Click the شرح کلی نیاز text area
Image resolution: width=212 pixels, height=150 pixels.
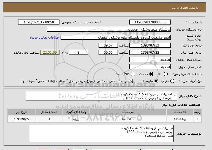point(102,96)
